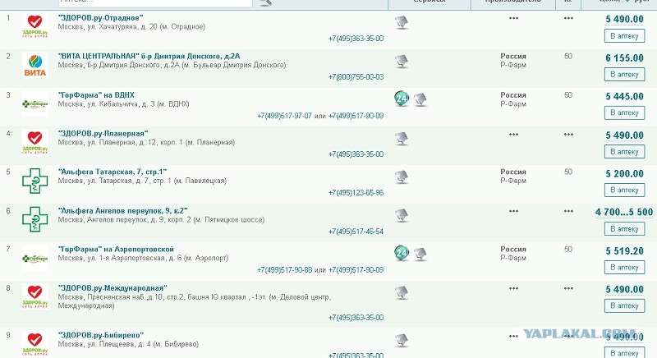Click "В аптеку" button under price 5 200.00
This screenshot has height=358, width=657.
point(624,190)
